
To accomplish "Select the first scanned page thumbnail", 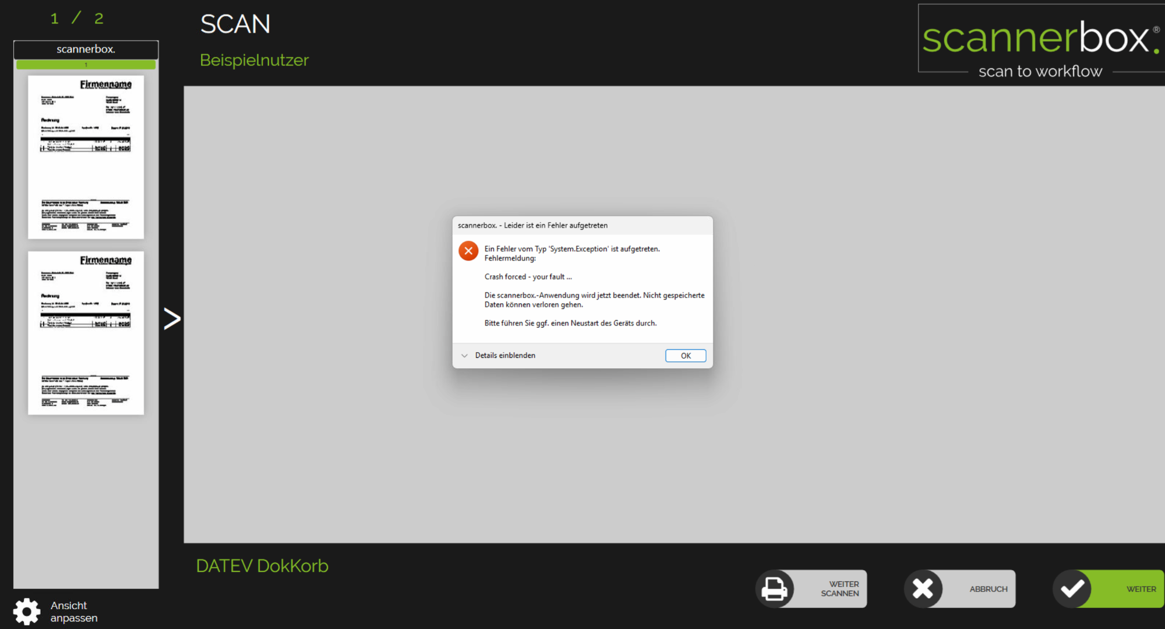I will point(86,157).
